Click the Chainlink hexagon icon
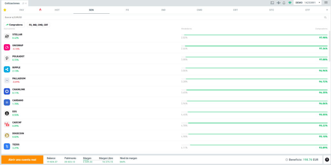Image resolution: width=331 pixels, height=165 pixels. (x=7, y=91)
